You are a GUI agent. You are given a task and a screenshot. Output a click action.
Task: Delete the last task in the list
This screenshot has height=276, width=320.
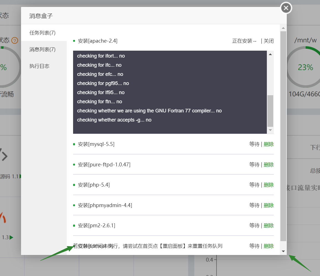269,246
